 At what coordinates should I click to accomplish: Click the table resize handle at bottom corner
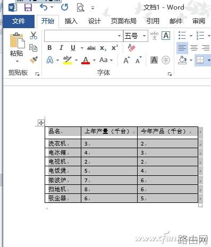click(x=200, y=205)
